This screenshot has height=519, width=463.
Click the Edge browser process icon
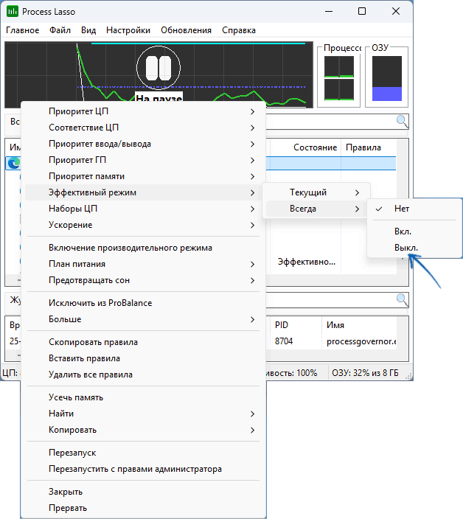coord(14,163)
